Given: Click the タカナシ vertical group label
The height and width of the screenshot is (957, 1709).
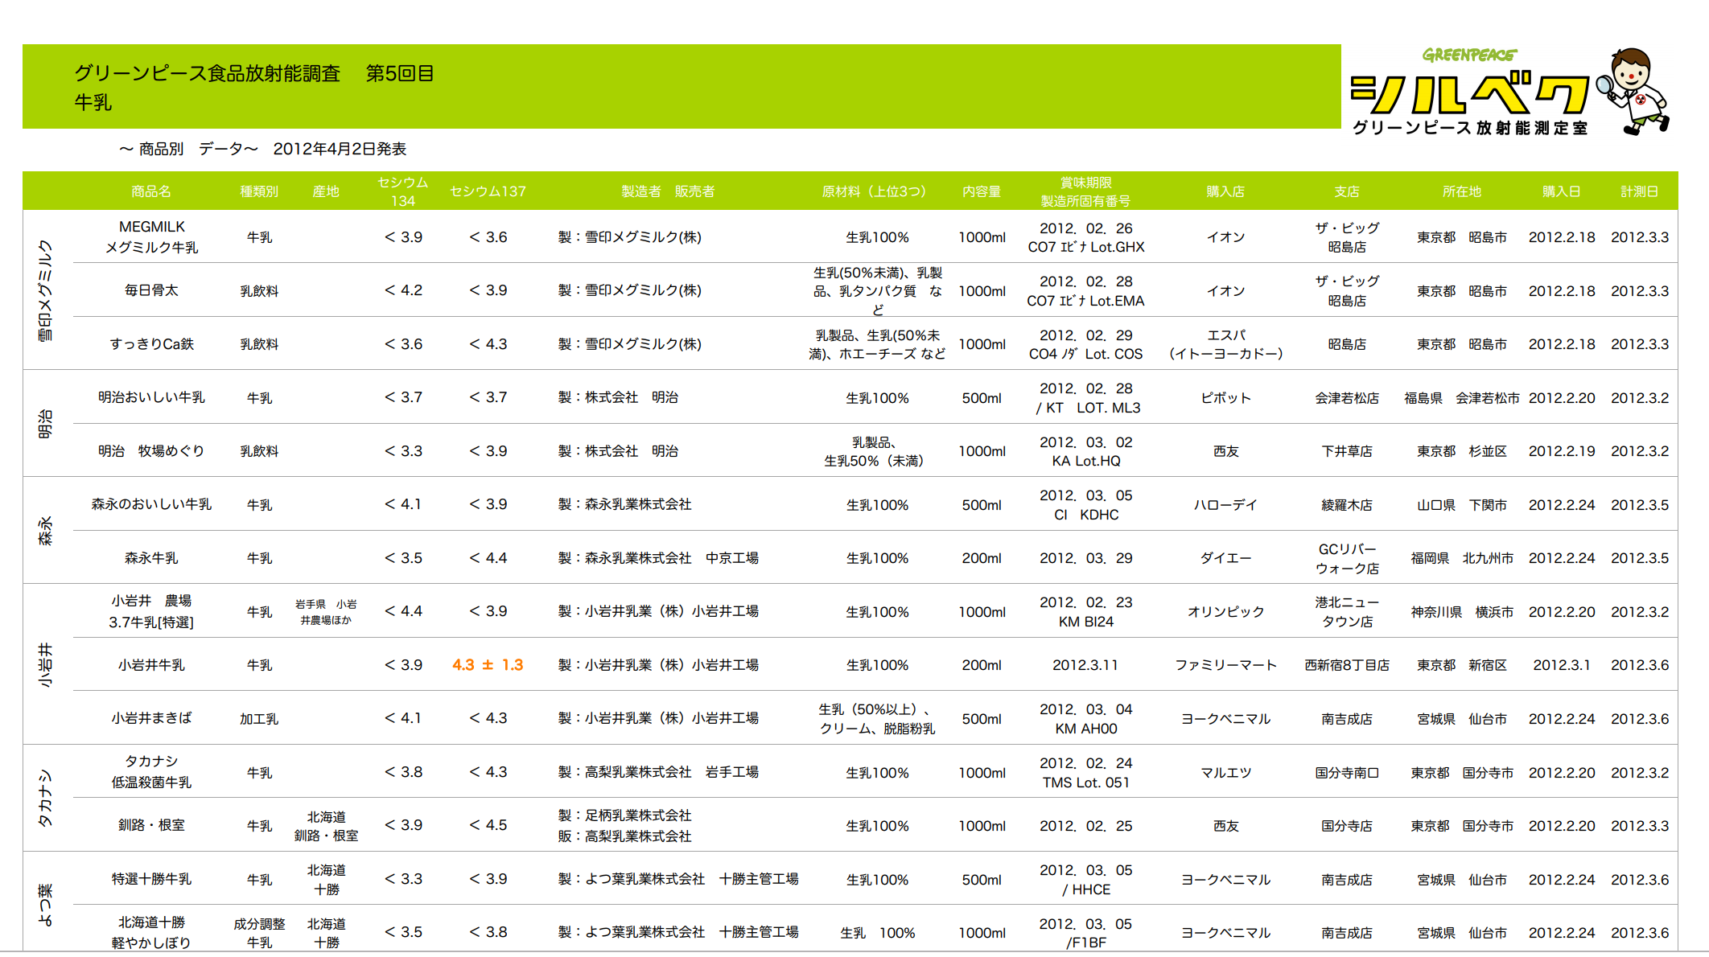Looking at the screenshot, I should tap(46, 799).
